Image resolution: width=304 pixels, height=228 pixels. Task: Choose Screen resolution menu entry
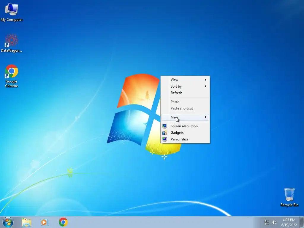point(185,126)
